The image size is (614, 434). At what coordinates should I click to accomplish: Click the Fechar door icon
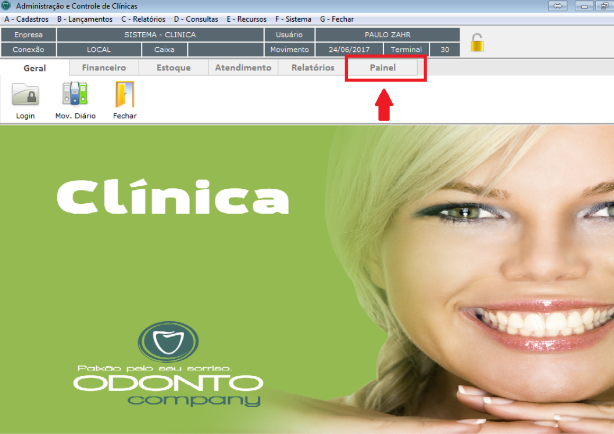[124, 94]
